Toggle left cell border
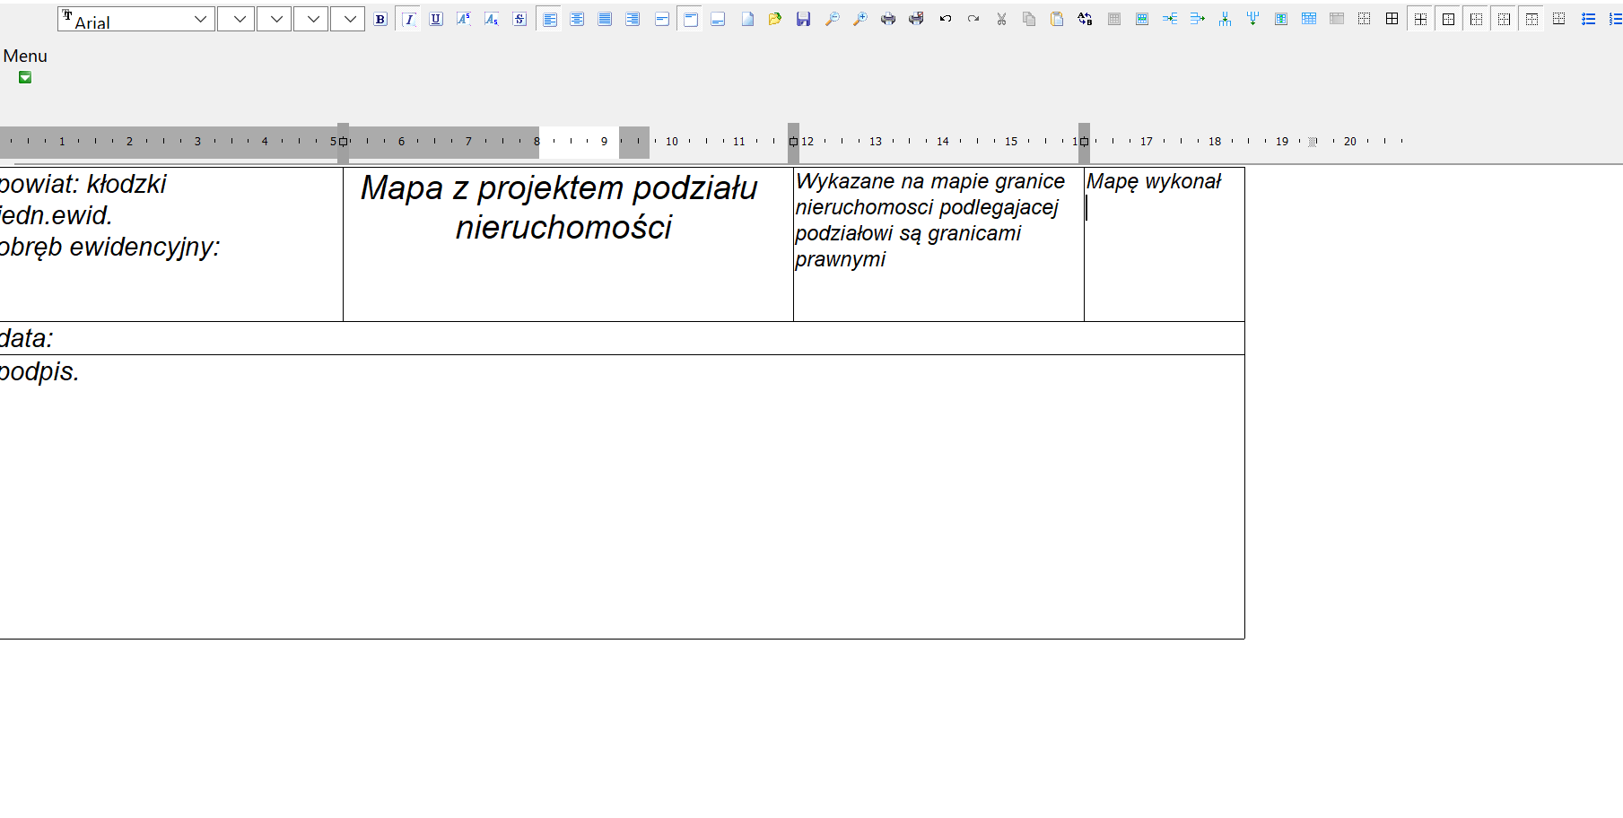 click(1476, 19)
